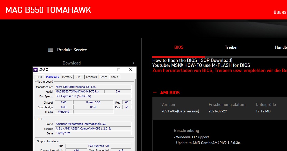Click the Manufacturer field Micro-Star International
This screenshot has width=287, height=151.
pyautogui.click(x=93, y=87)
